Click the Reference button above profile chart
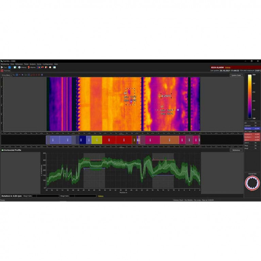 [x=236, y=150]
